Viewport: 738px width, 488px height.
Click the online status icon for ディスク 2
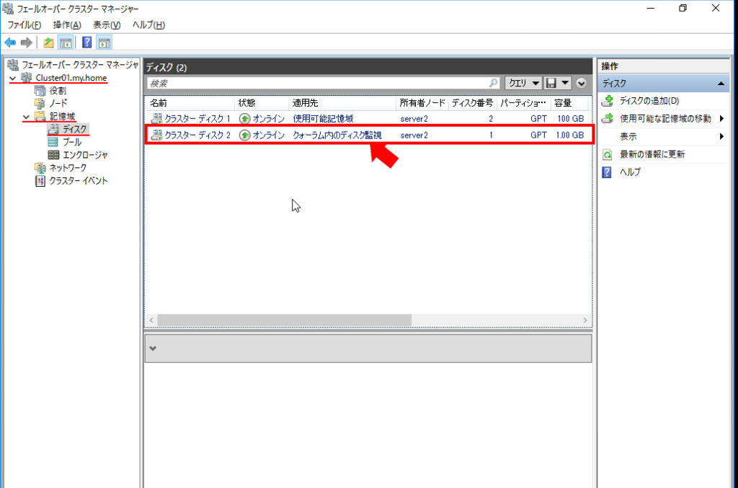(244, 135)
